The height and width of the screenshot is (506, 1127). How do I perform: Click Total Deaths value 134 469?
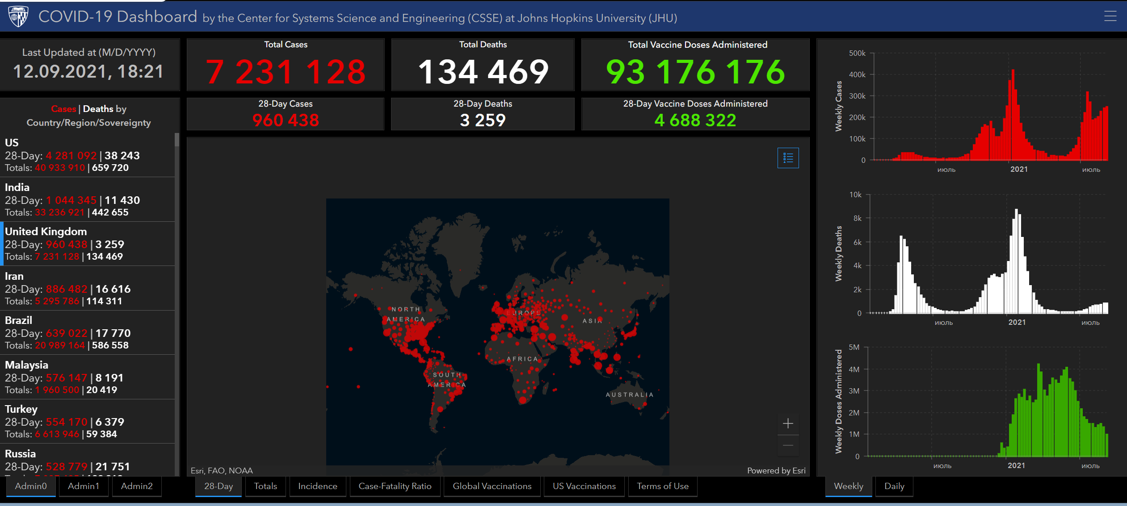click(x=483, y=71)
